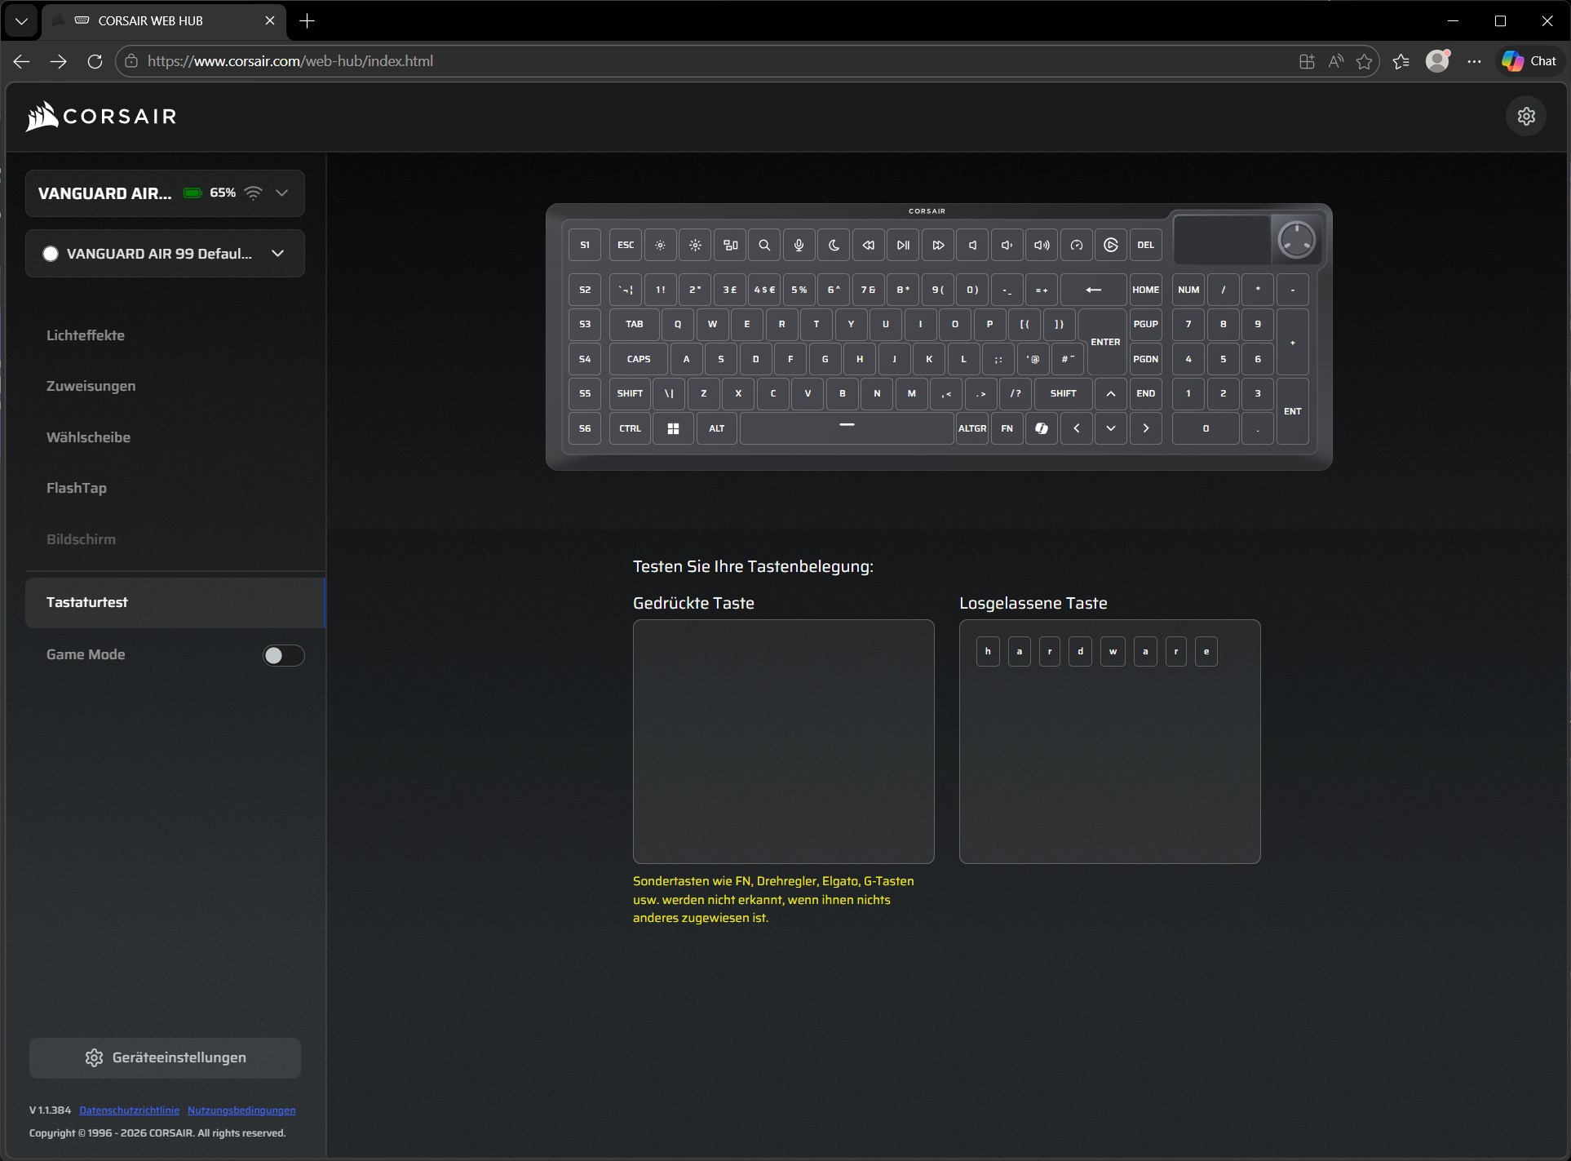
Task: Open the settings gear at top right
Action: [x=1526, y=117]
